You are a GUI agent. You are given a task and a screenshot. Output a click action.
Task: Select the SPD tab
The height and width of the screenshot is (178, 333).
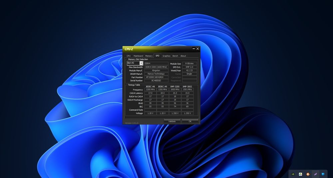pyautogui.click(x=158, y=56)
